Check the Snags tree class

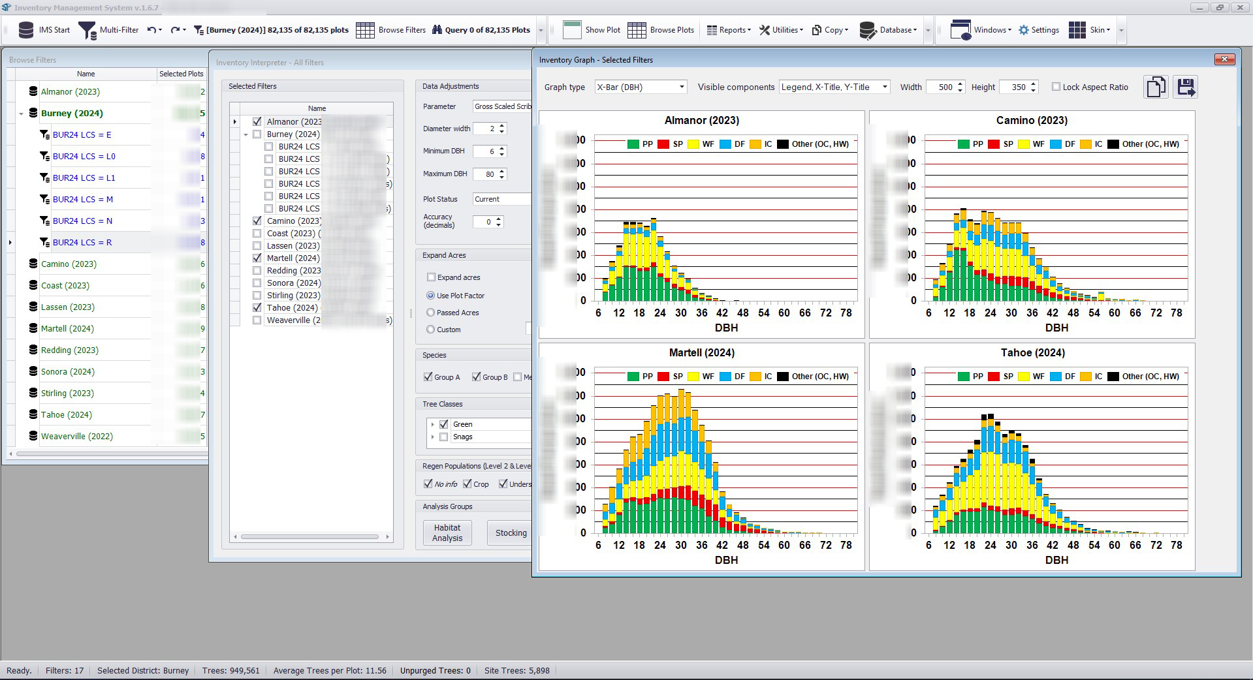click(444, 437)
